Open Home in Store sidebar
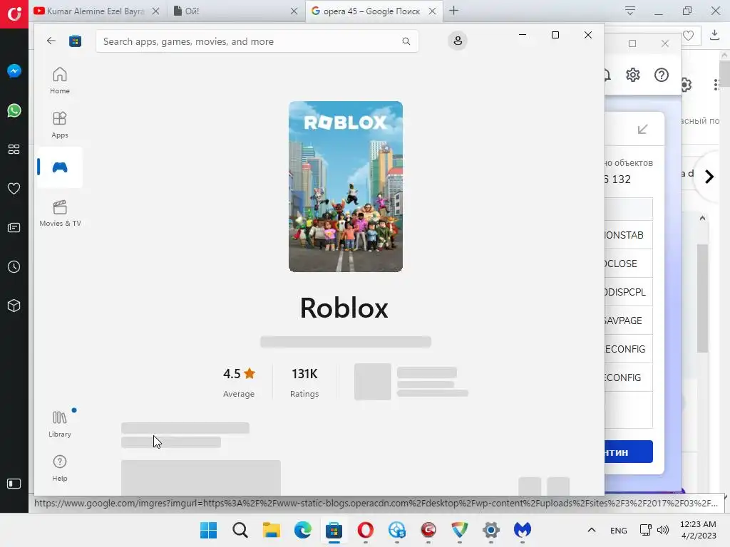Image resolution: width=730 pixels, height=547 pixels. [60, 80]
